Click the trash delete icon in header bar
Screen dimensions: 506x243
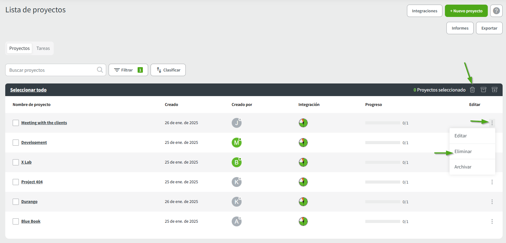click(x=472, y=90)
